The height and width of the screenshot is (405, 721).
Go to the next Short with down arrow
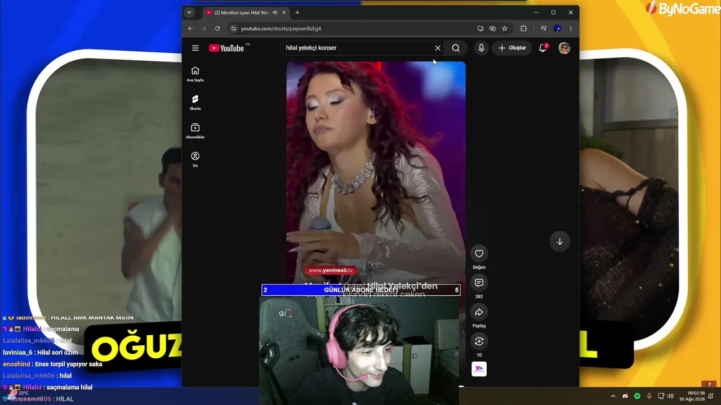tap(559, 241)
